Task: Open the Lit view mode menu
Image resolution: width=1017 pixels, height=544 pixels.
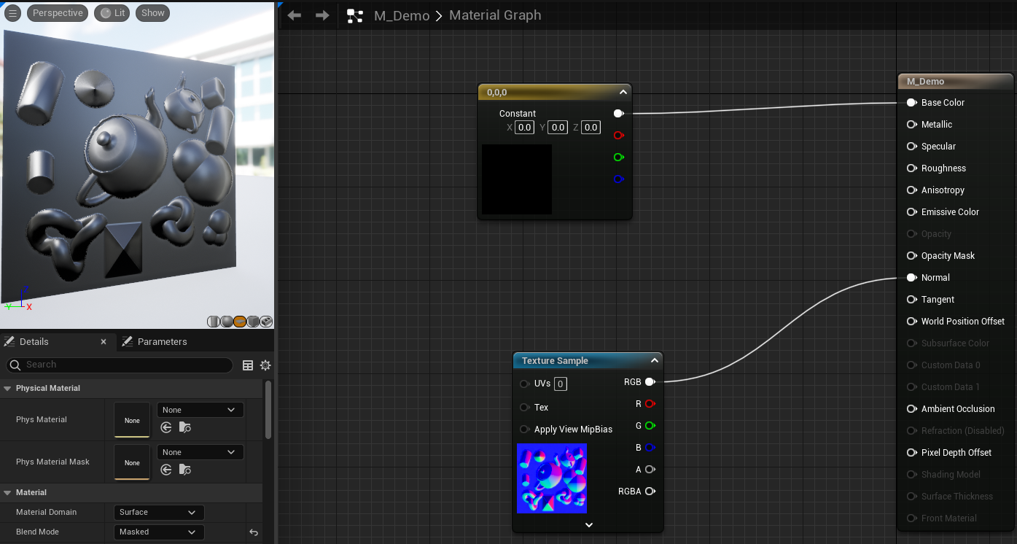Action: [x=112, y=13]
